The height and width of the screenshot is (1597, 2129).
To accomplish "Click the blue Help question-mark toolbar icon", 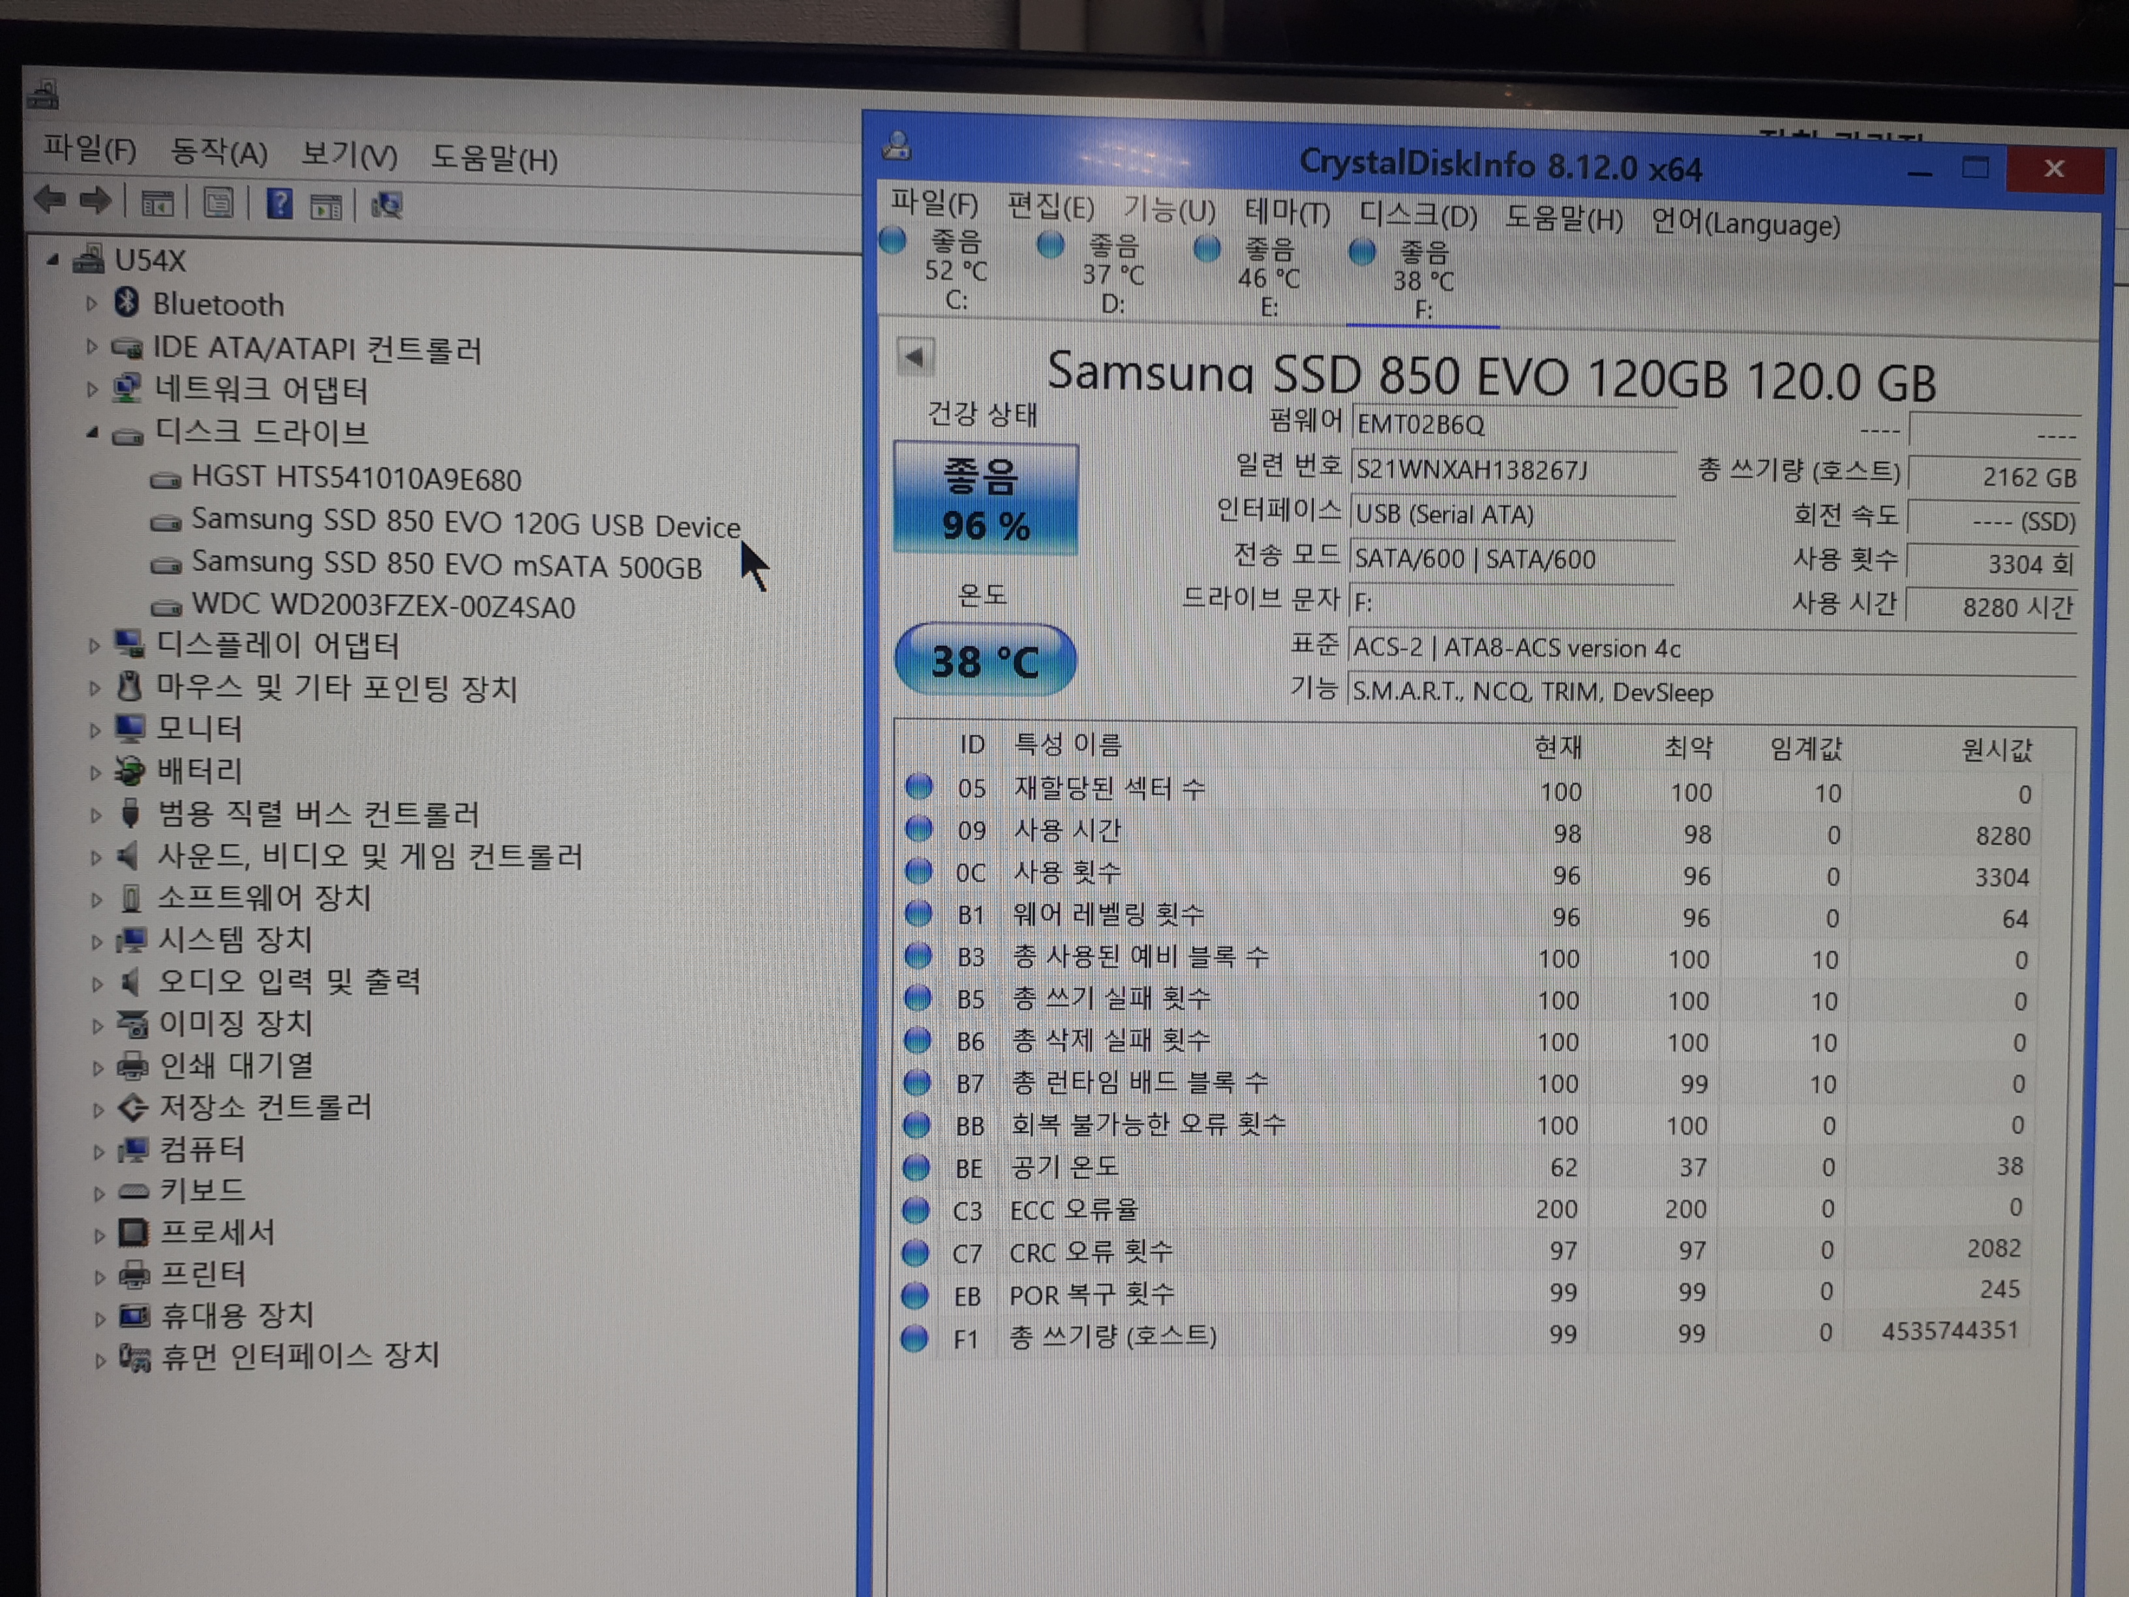I will tap(279, 203).
